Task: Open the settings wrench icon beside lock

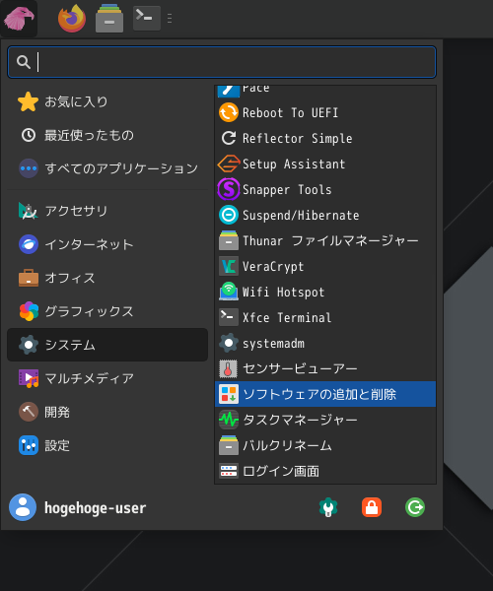Action: (328, 507)
